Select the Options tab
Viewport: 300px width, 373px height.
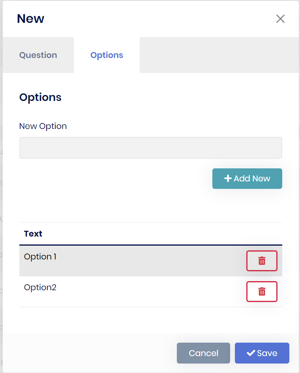point(107,55)
